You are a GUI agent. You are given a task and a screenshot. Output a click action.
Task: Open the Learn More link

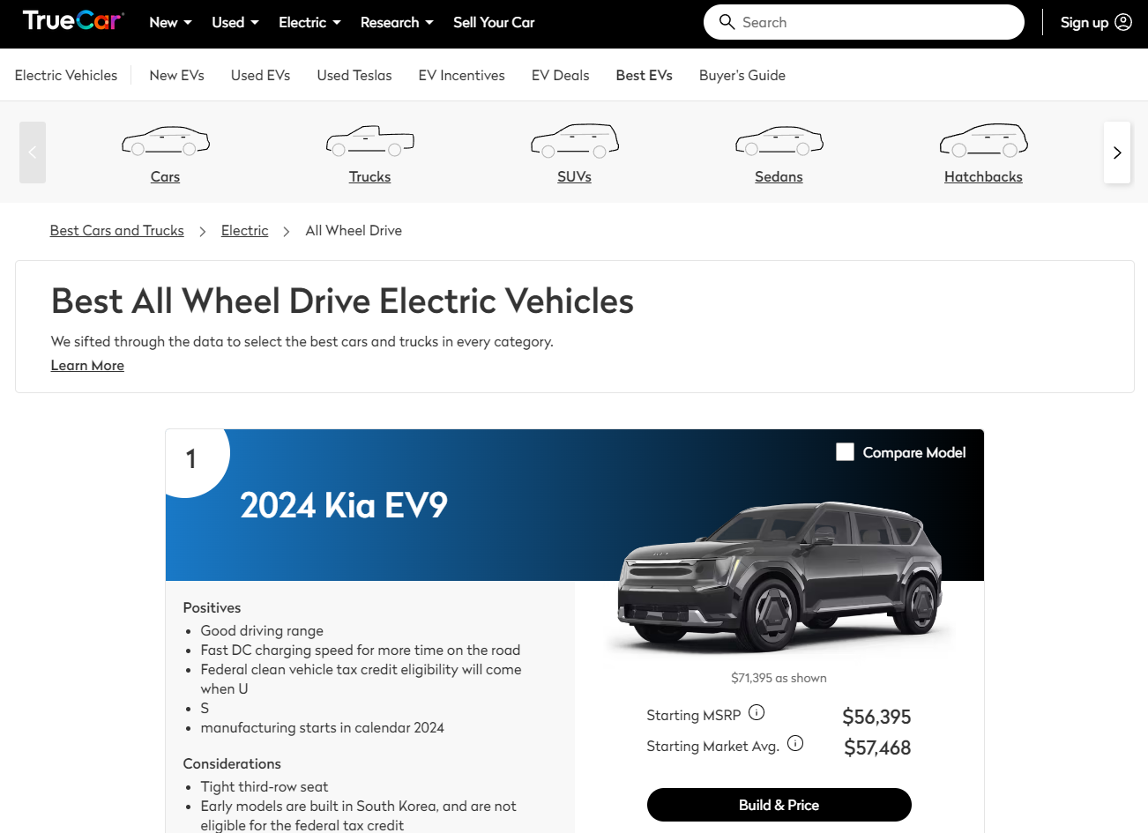87,366
